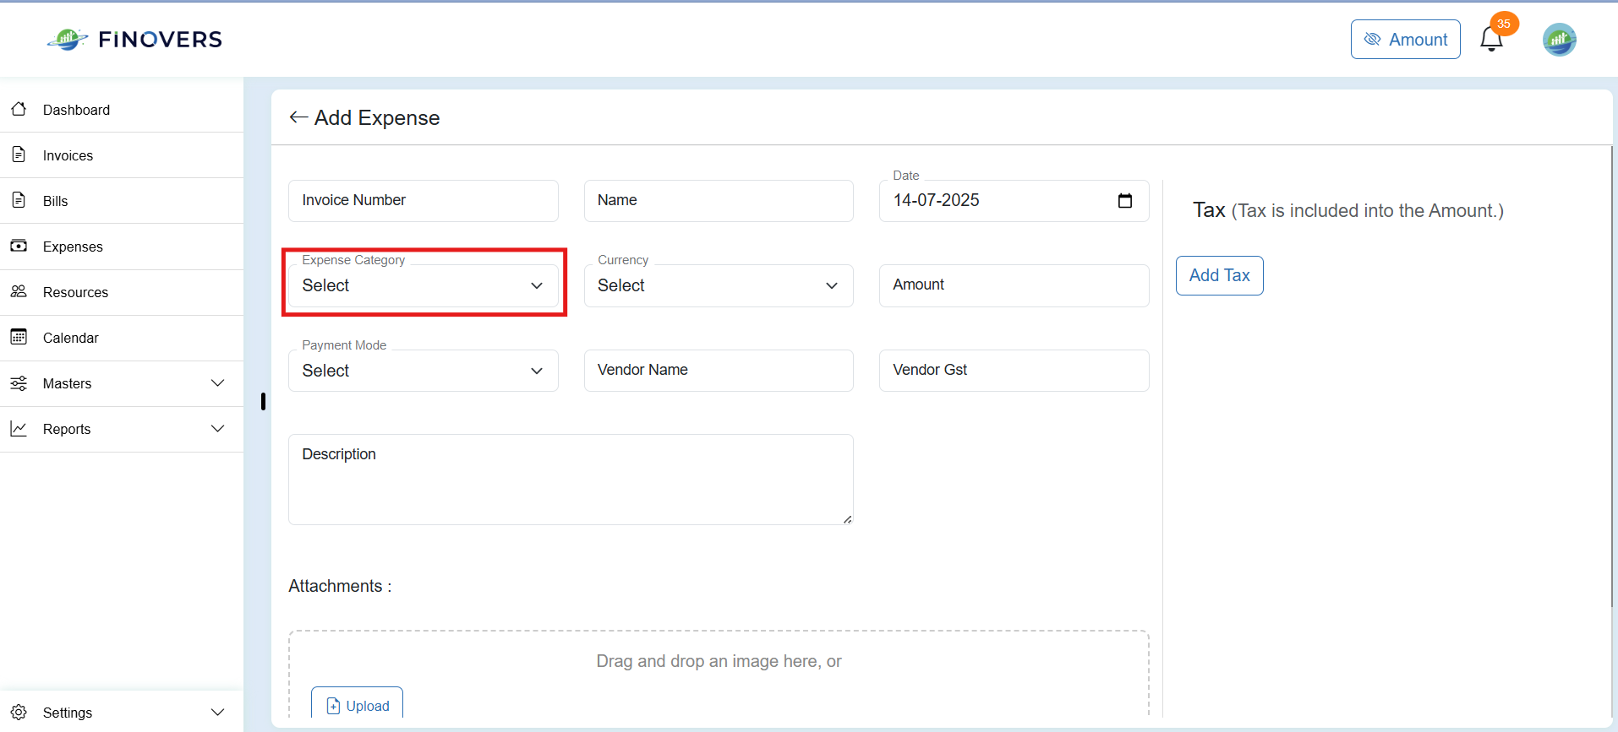The height and width of the screenshot is (732, 1618).
Task: Click the user profile avatar
Action: (1559, 40)
